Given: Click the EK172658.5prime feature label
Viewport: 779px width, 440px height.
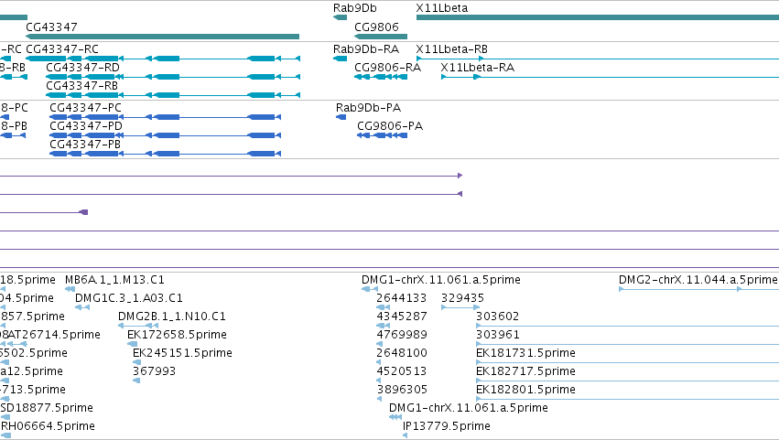Looking at the screenshot, I should pos(177,335).
